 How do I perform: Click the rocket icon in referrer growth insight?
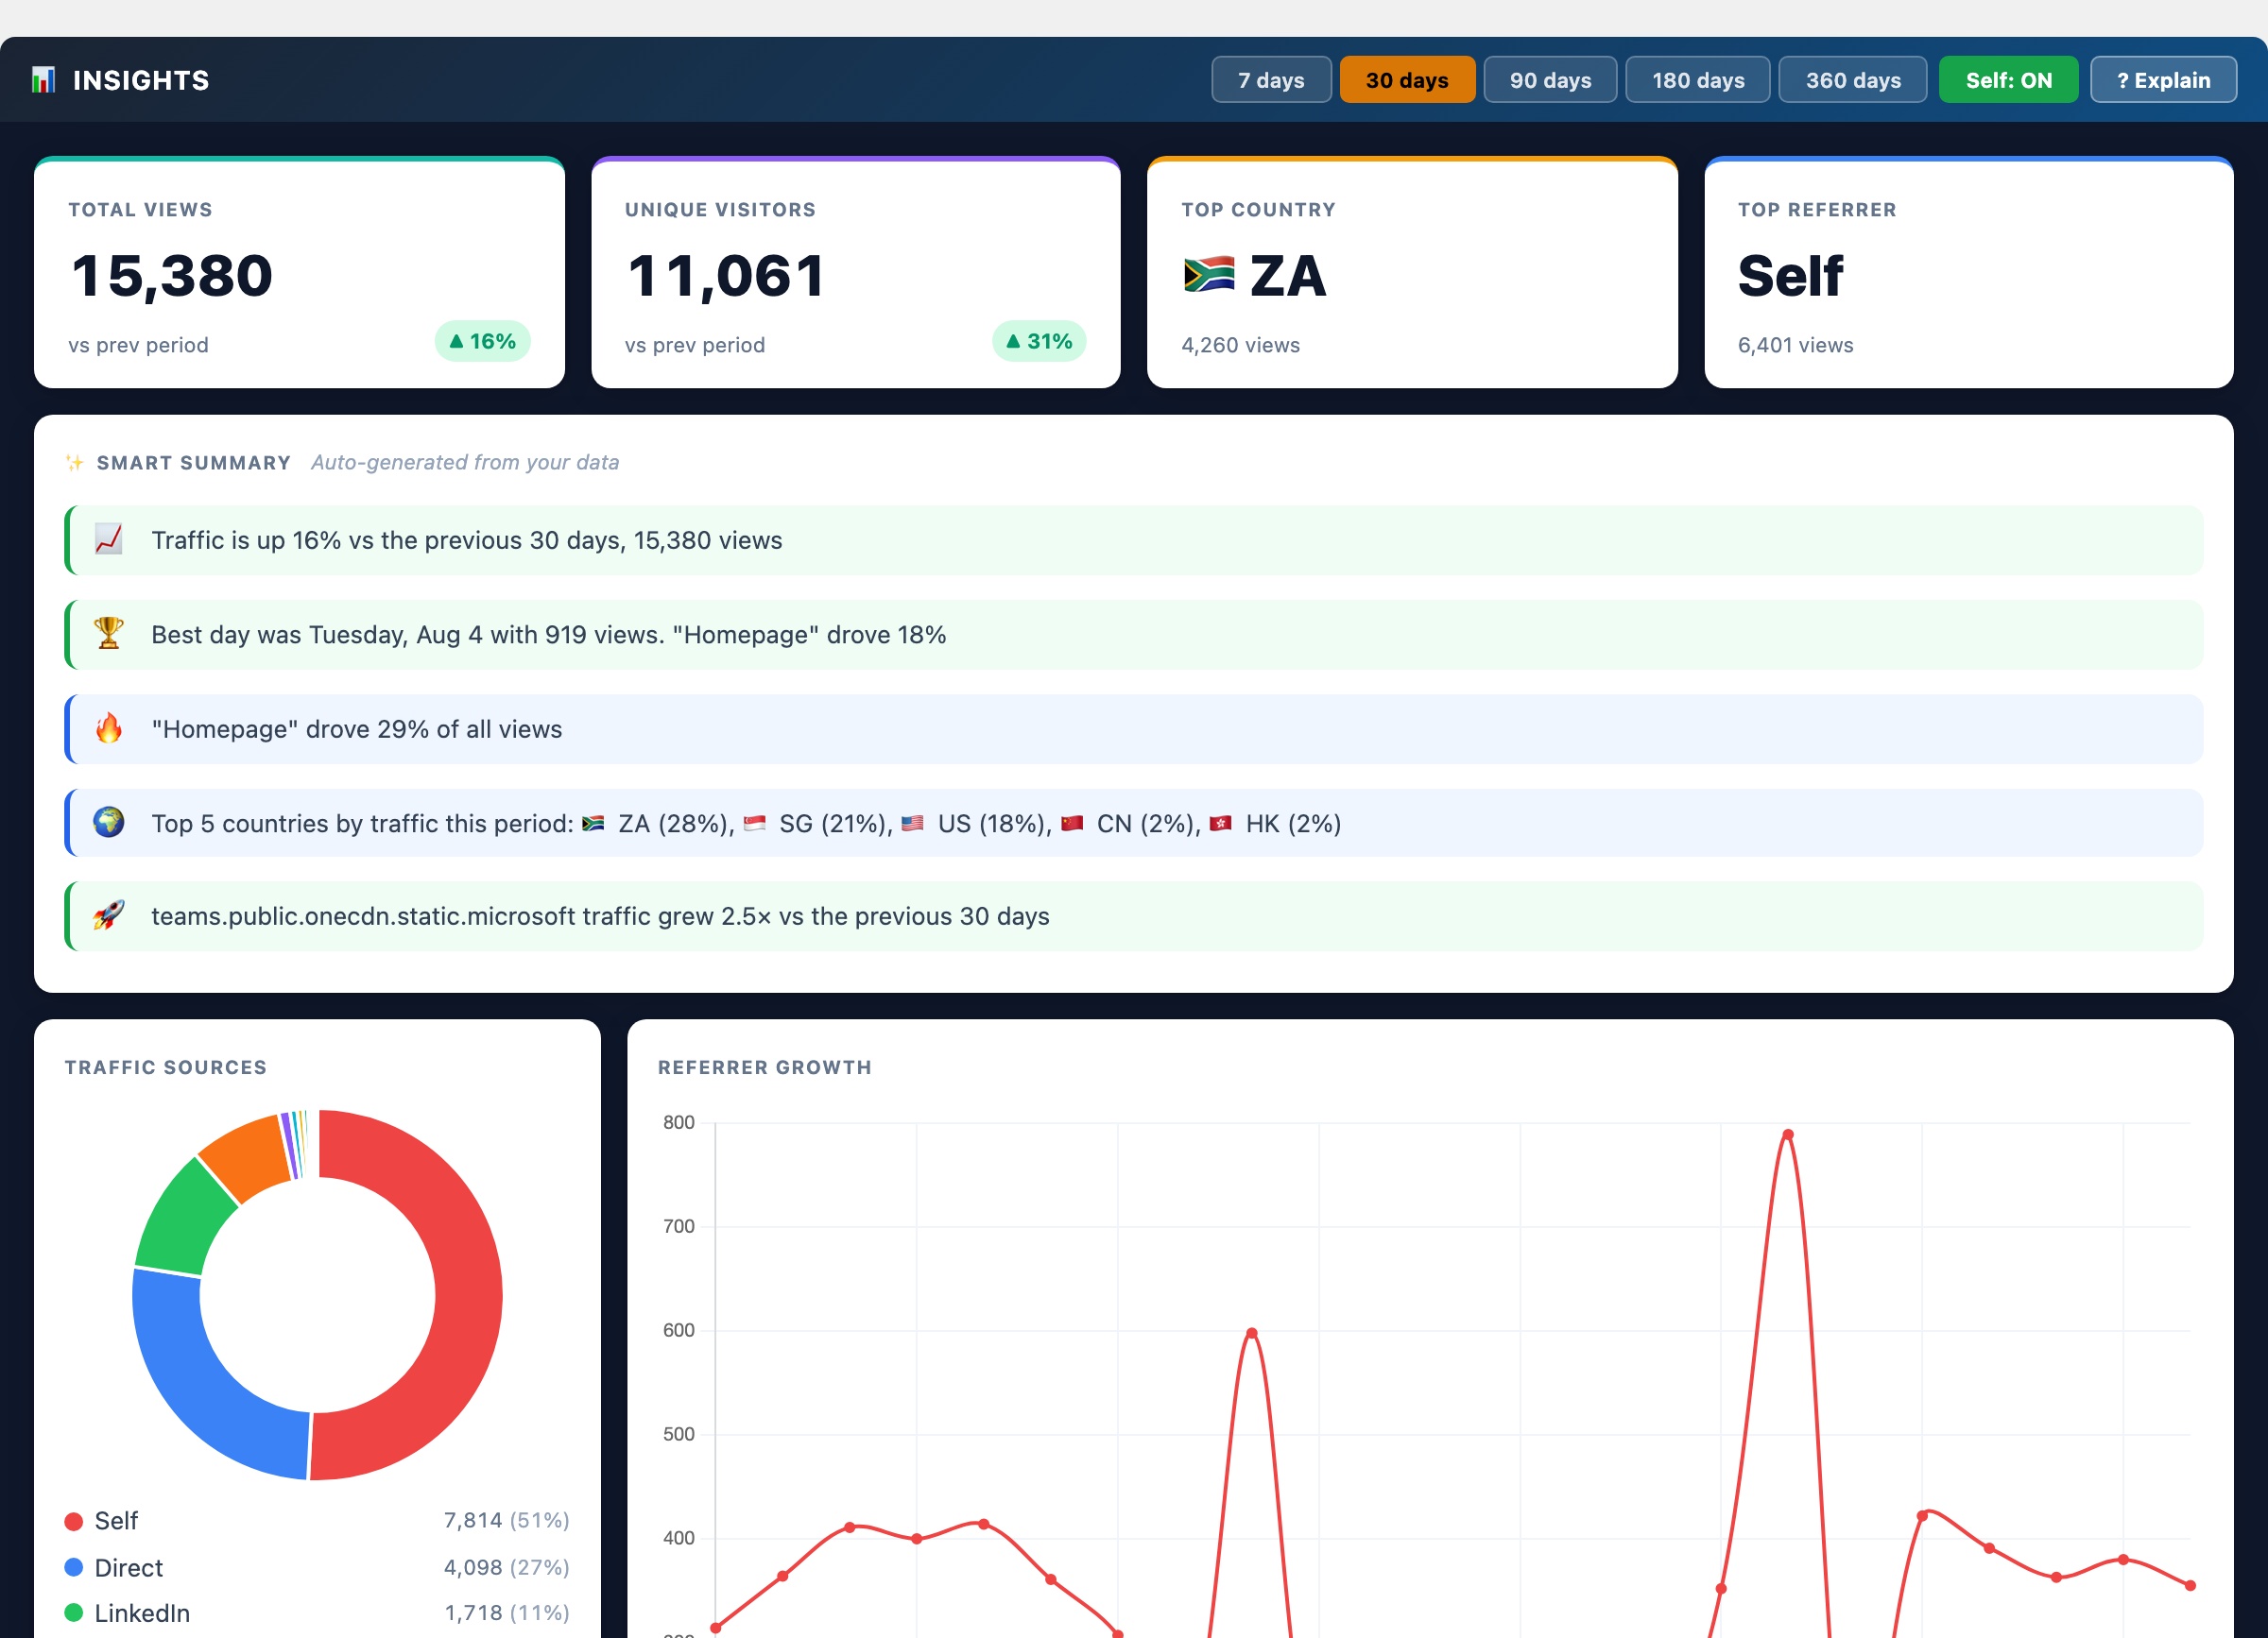pyautogui.click(x=109, y=915)
